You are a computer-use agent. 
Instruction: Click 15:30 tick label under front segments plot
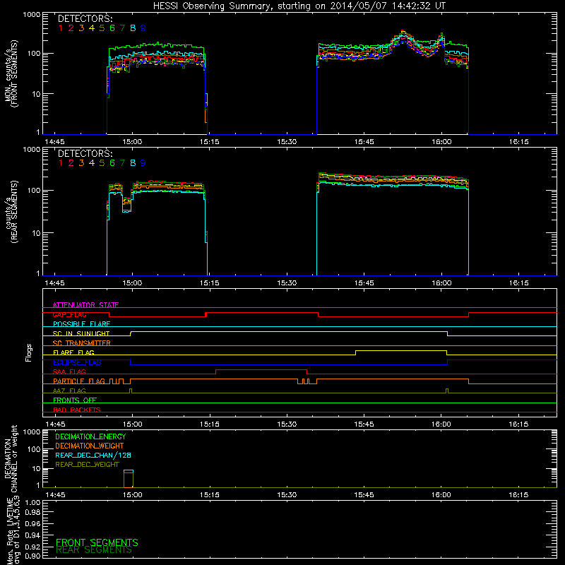pos(287,142)
